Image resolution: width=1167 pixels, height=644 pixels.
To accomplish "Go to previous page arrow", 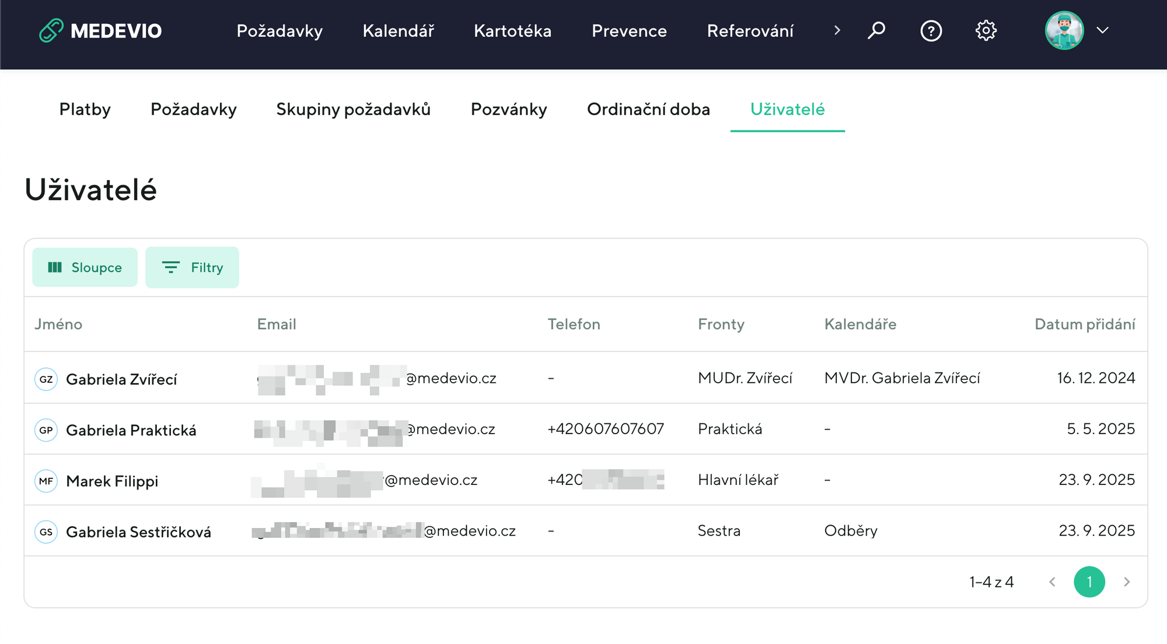I will coord(1052,582).
